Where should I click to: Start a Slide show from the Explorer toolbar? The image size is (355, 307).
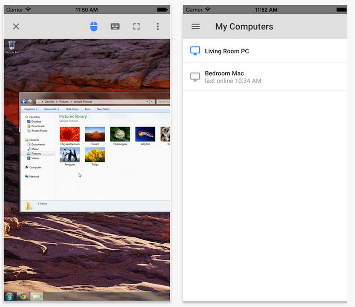click(72, 109)
